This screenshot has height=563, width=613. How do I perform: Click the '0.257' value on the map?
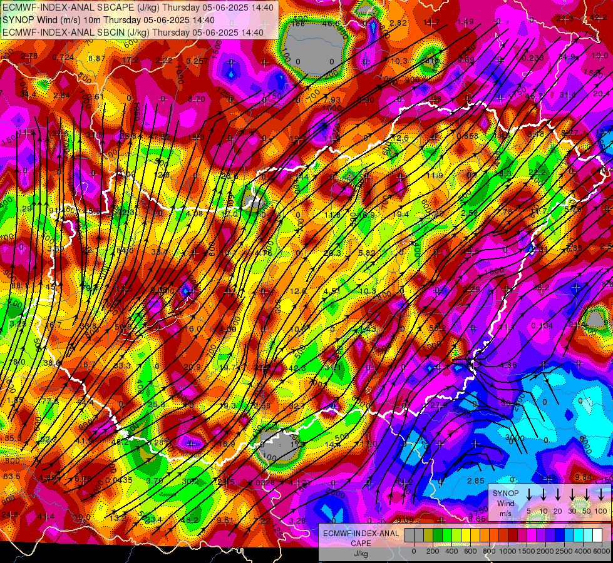click(197, 61)
